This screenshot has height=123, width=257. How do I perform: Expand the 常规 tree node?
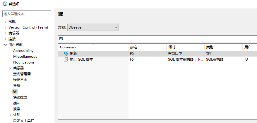(x=5, y=22)
